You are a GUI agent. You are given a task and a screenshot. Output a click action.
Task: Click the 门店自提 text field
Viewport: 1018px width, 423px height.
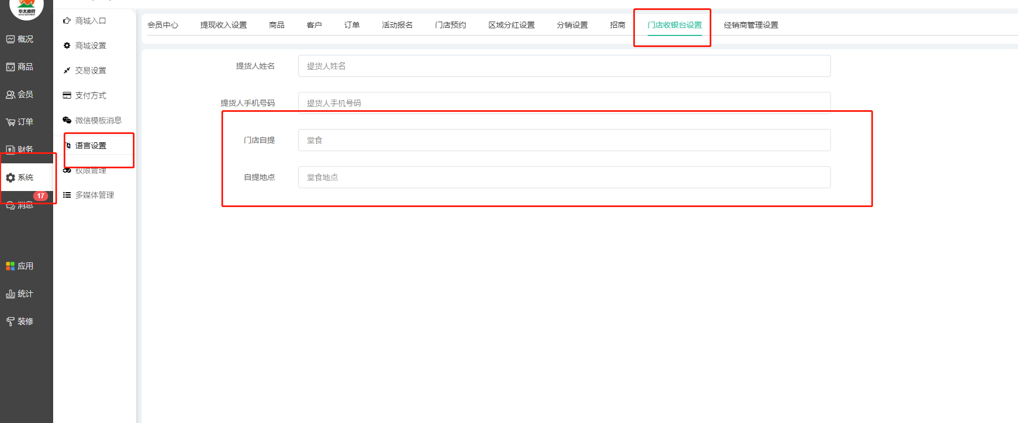click(x=564, y=141)
